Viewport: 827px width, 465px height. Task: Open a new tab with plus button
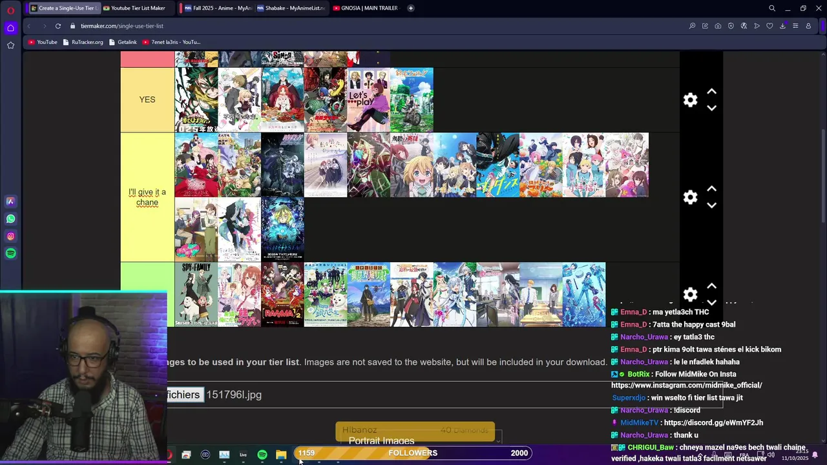411,8
